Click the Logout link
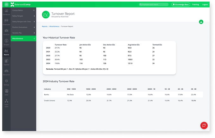 pos(205,5)
